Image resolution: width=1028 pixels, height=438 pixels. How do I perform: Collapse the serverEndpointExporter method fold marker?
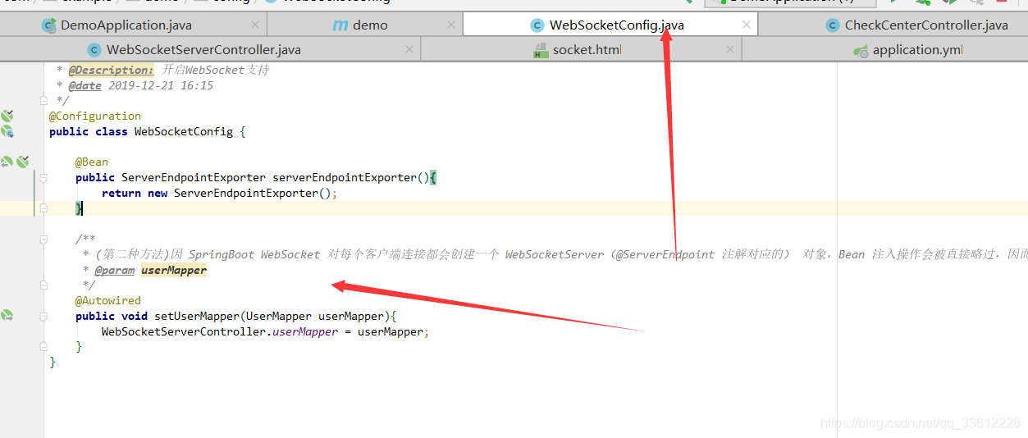pyautogui.click(x=43, y=177)
